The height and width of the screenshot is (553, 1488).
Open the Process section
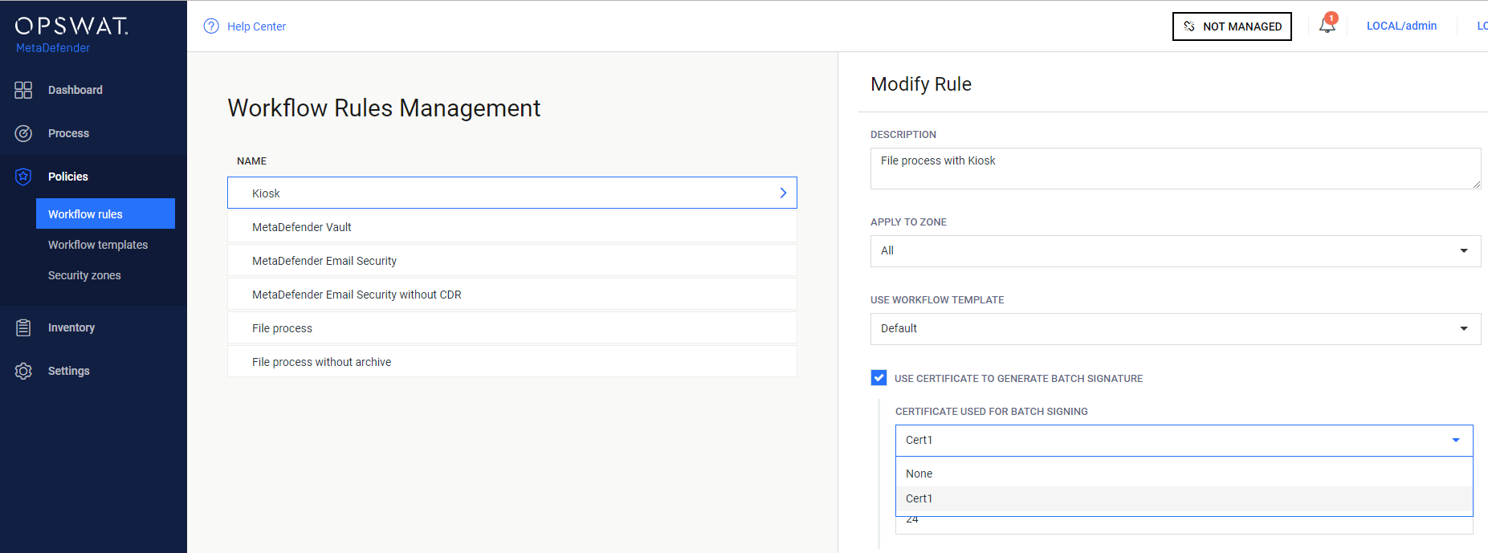(x=68, y=133)
